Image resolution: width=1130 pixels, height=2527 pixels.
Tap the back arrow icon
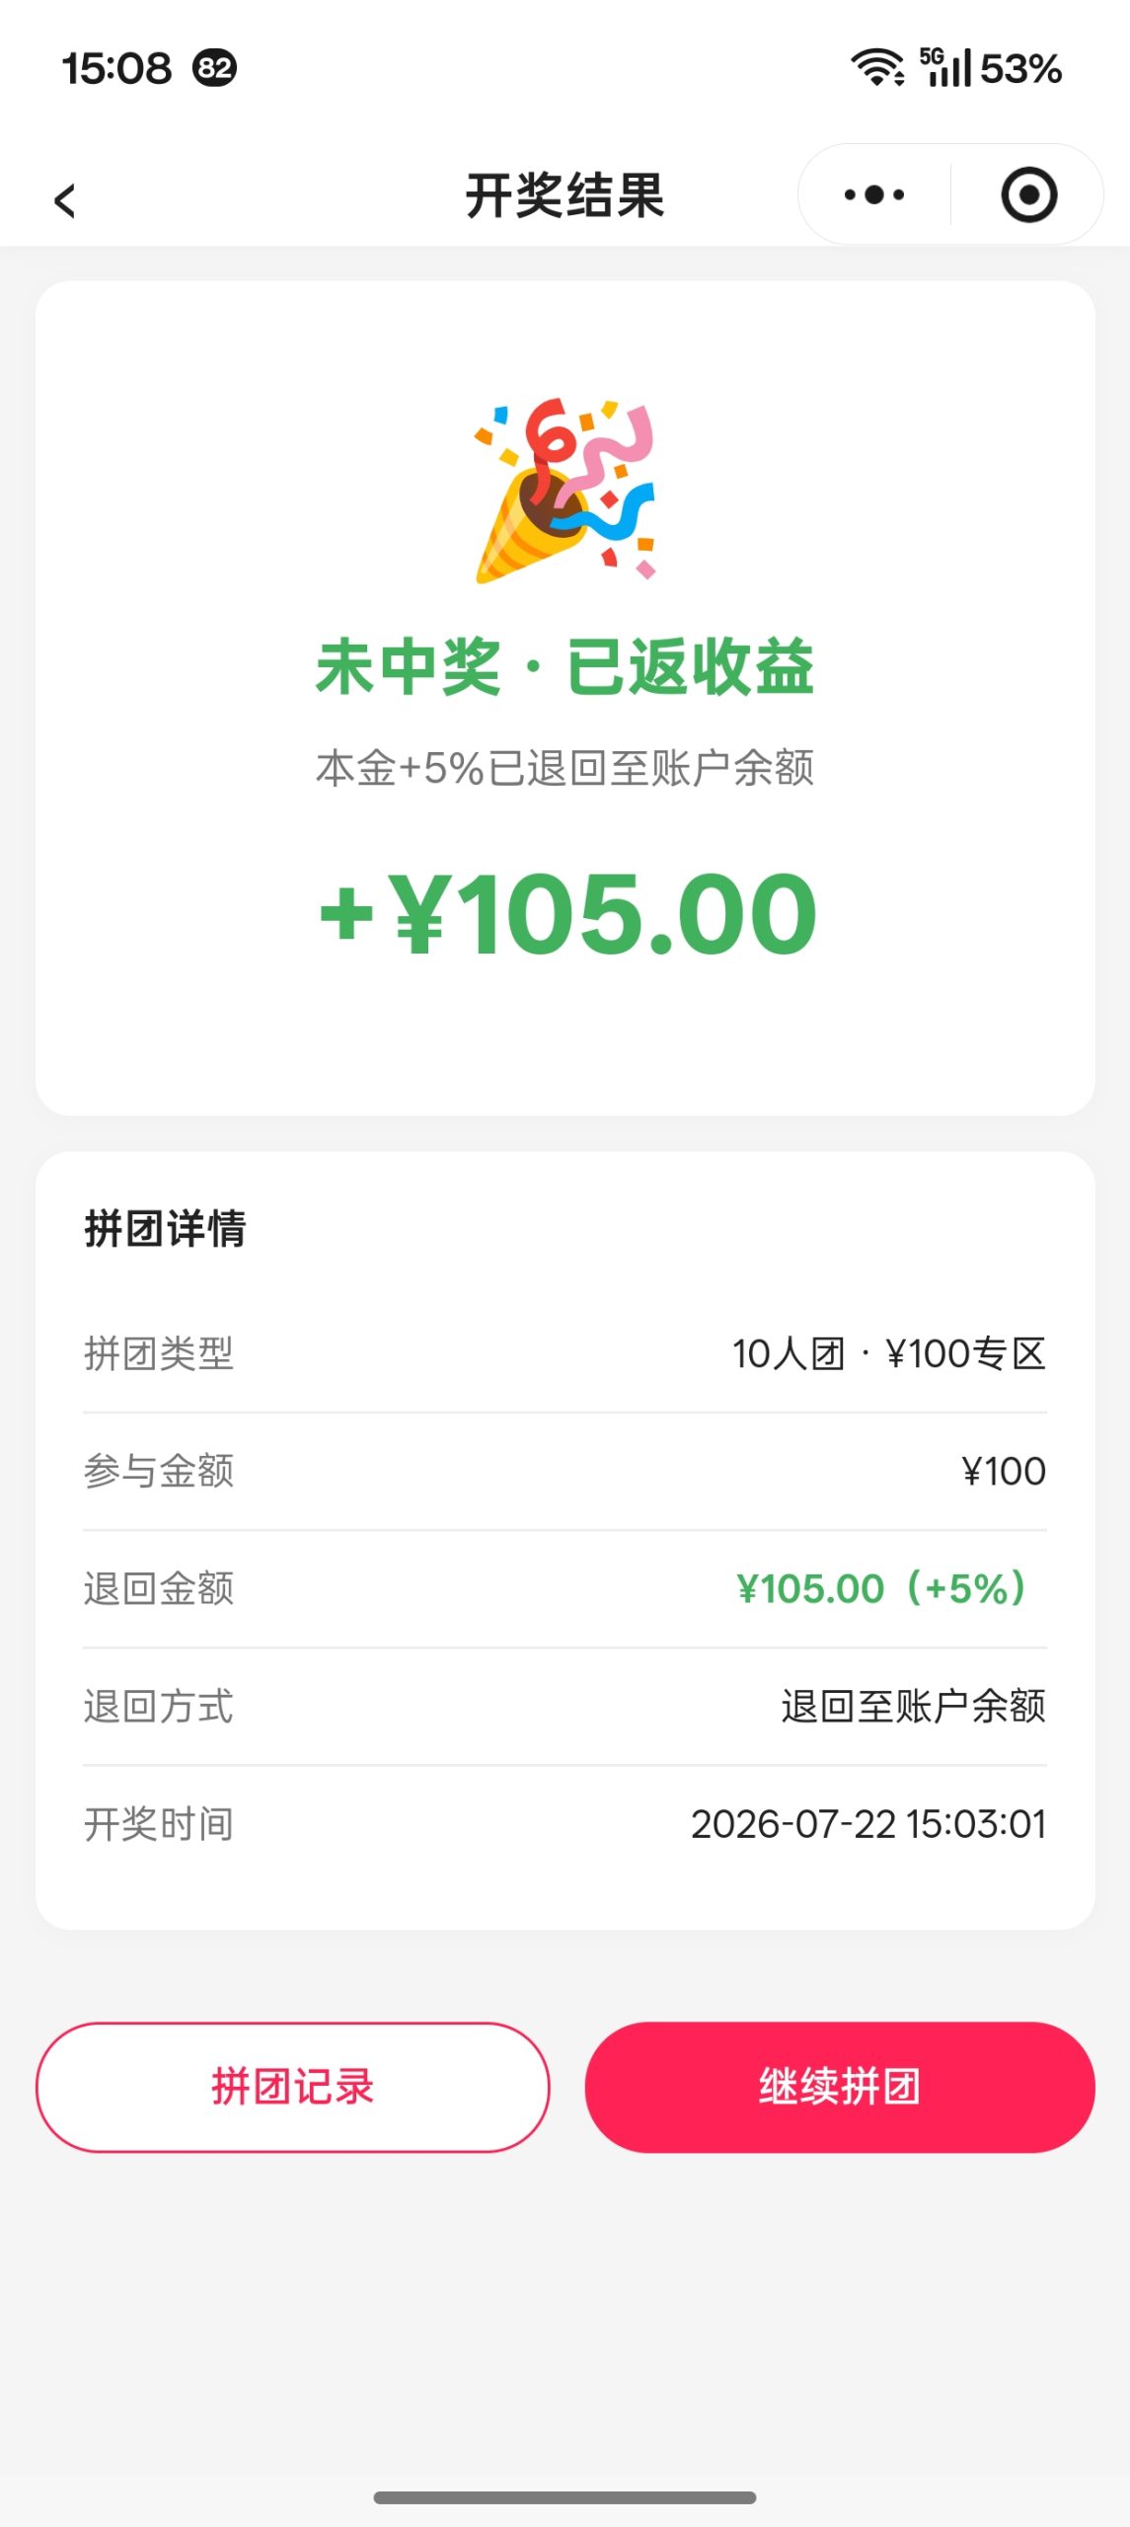tap(65, 200)
